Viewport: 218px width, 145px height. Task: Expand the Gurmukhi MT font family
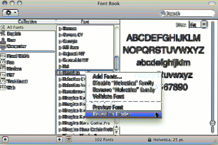pos(60,60)
